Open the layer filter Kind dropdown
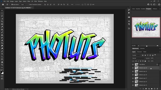The width and height of the screenshot is (161, 90). pos(136,55)
